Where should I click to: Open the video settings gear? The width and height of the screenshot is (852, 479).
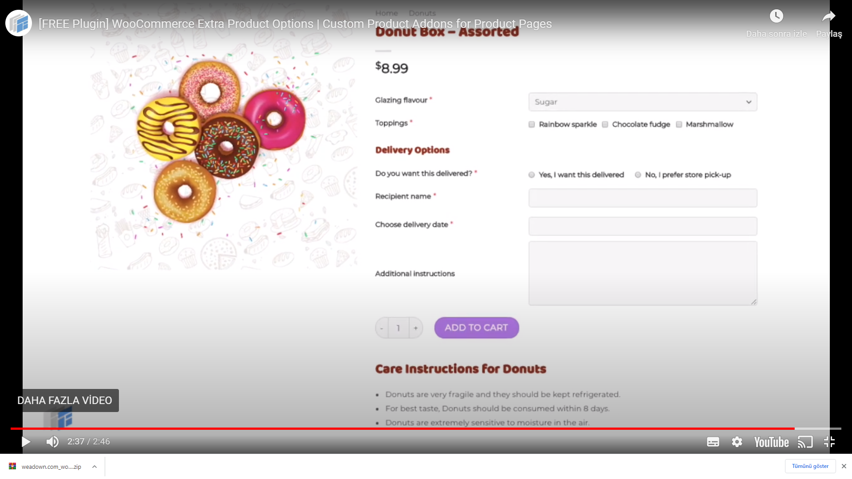click(737, 442)
